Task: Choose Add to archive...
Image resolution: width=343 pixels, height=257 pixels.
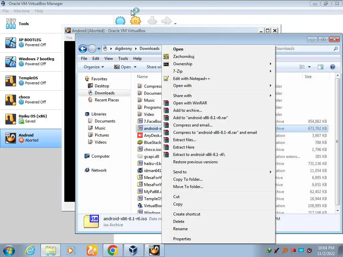Action: 218,110
